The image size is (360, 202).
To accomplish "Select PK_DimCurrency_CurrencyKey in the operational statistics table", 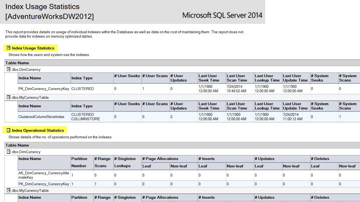I will pyautogui.click(x=44, y=184).
